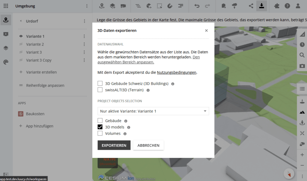This screenshot has width=307, height=181.
Task: Open the palette styles sidebar icon
Action: click(x=6, y=62)
